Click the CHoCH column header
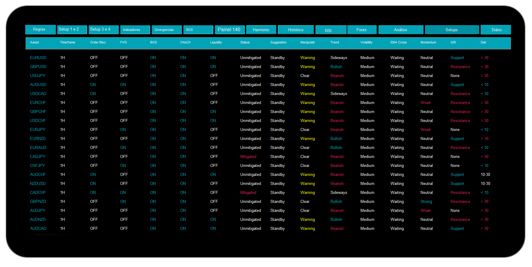This screenshot has width=532, height=267. [x=185, y=43]
